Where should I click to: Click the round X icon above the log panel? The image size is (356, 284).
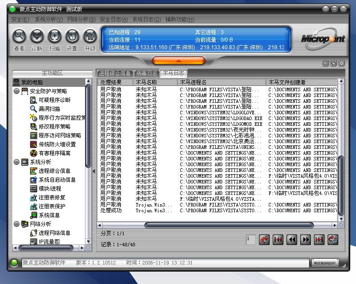[x=341, y=63]
